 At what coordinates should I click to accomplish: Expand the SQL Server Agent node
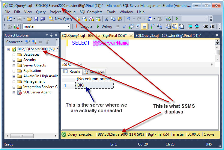(14, 93)
